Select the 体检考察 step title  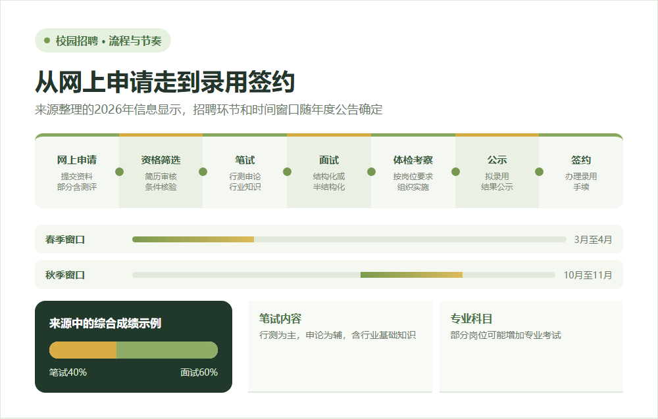tap(413, 160)
